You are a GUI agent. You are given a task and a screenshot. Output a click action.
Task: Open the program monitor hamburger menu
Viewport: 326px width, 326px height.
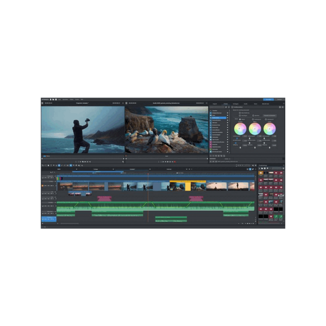42,103
